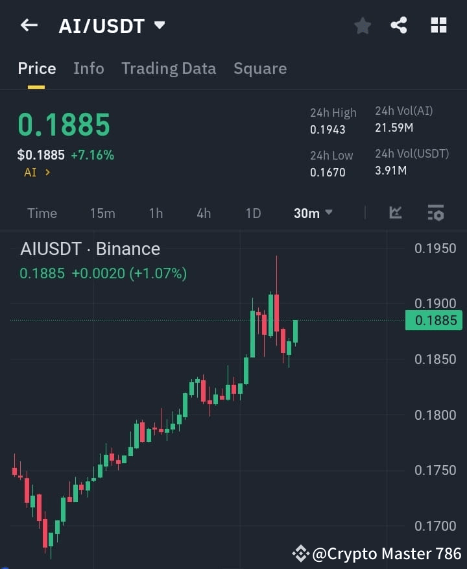The width and height of the screenshot is (467, 569).
Task: Select the 15m timeframe
Action: [102, 213]
